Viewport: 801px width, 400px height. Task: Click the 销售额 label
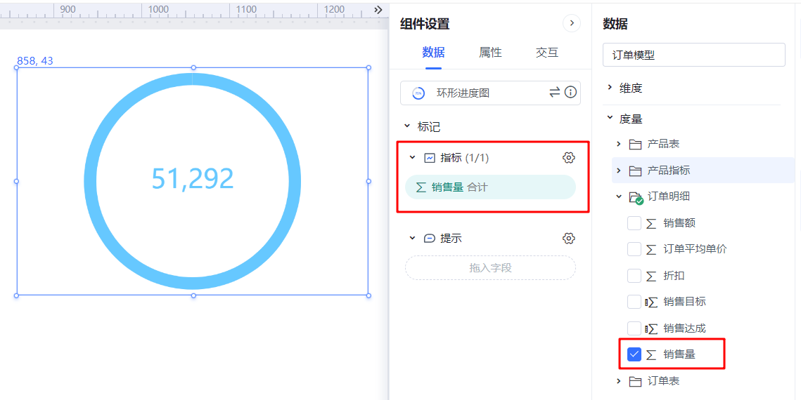(679, 223)
